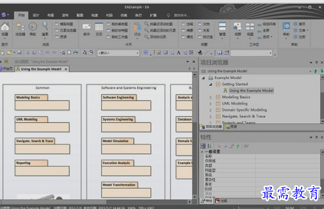324x209 pixels.
Task: Click the cut scissors toolbar icon
Action: point(28,53)
